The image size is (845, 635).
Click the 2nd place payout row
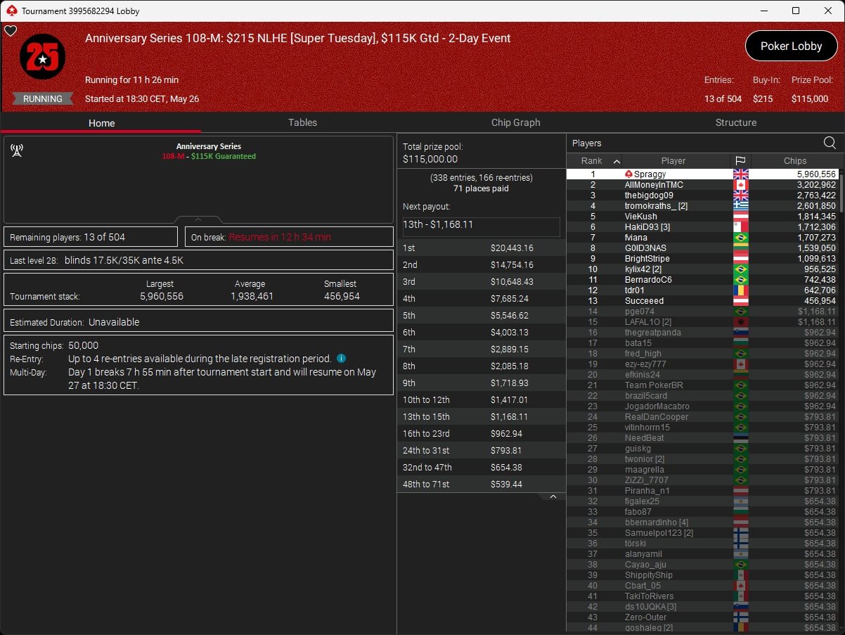pyautogui.click(x=482, y=264)
